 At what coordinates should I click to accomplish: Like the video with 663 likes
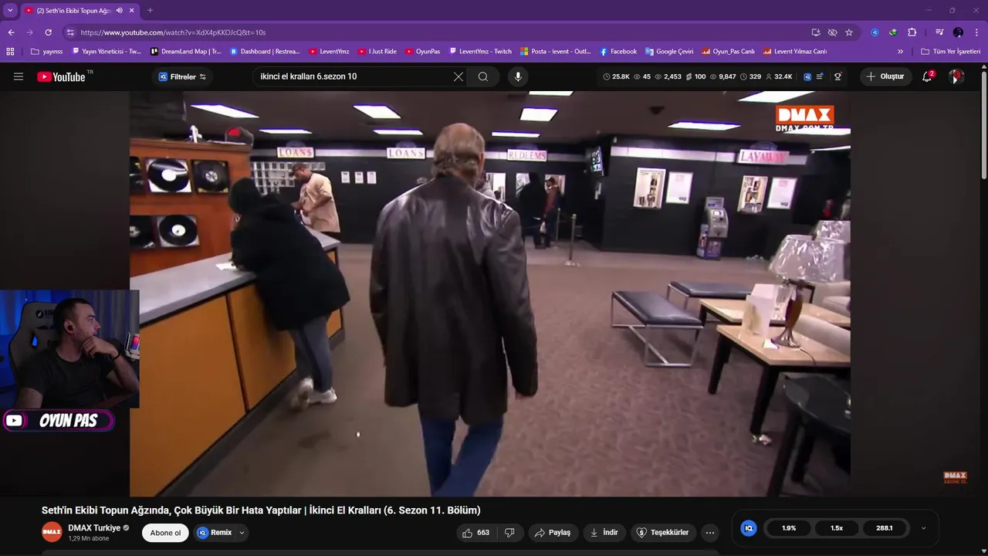[476, 533]
